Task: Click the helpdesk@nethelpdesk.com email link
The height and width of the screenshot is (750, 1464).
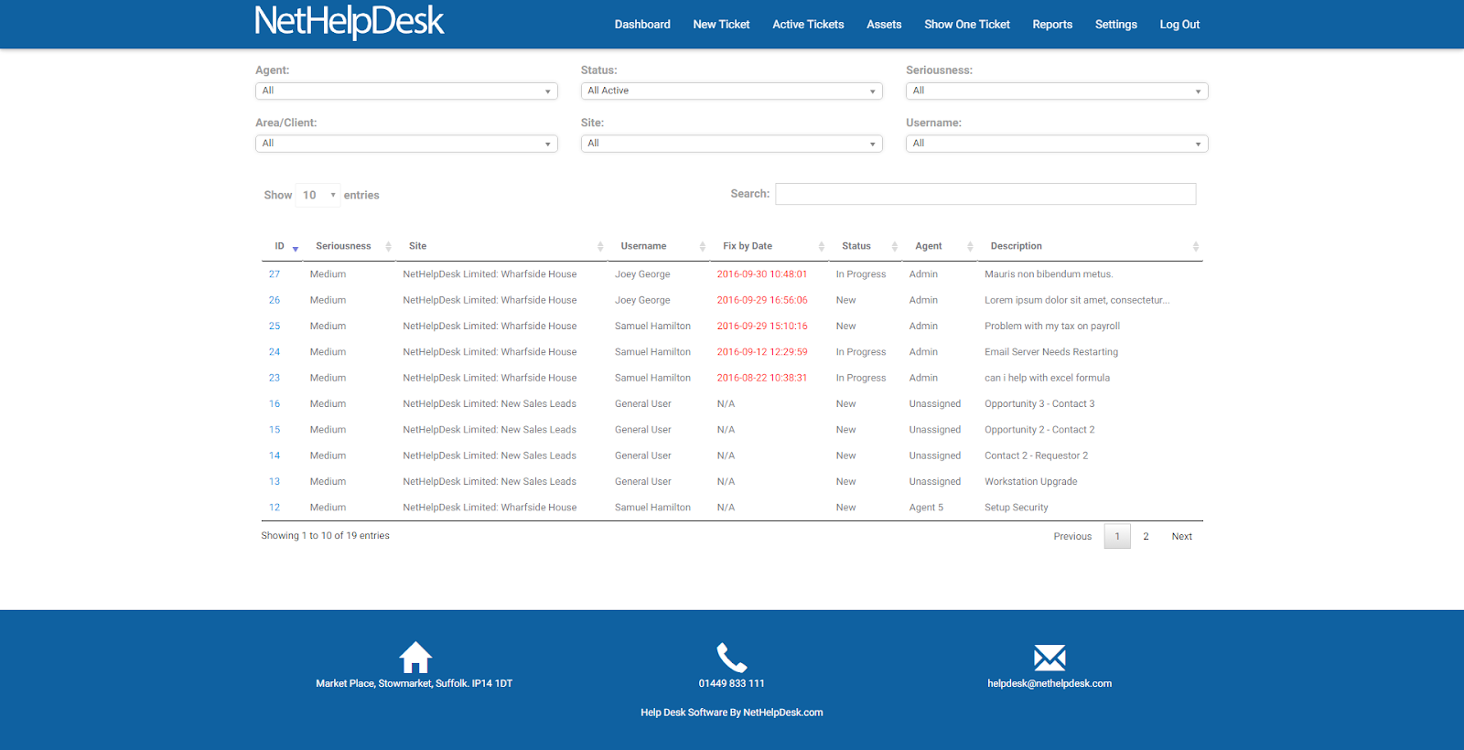Action: (1050, 683)
